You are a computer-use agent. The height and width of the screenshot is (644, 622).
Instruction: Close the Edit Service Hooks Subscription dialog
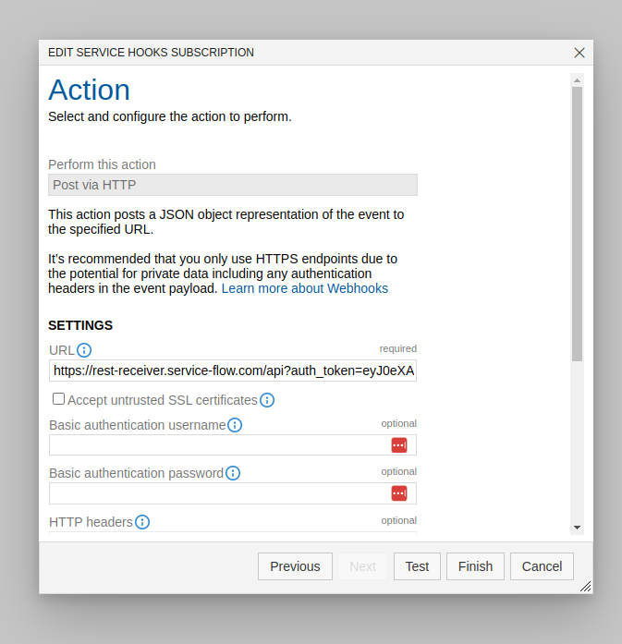[x=579, y=53]
